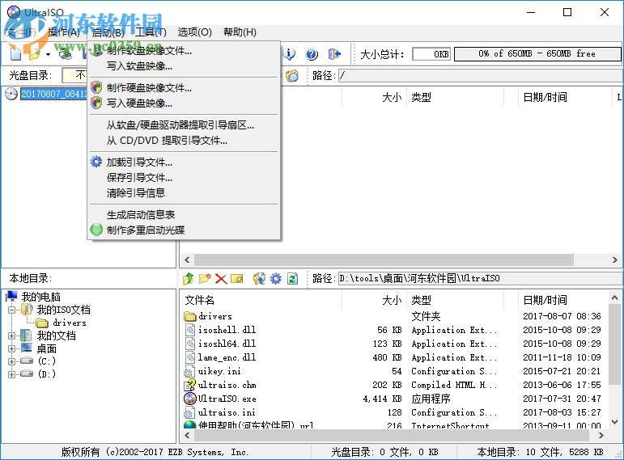Expand the 桌面 tree node
The height and width of the screenshot is (460, 624).
click(12, 349)
